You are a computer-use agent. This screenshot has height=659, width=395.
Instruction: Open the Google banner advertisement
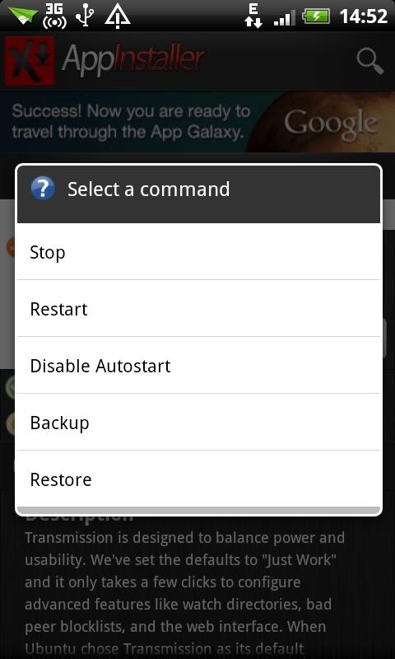point(197,121)
